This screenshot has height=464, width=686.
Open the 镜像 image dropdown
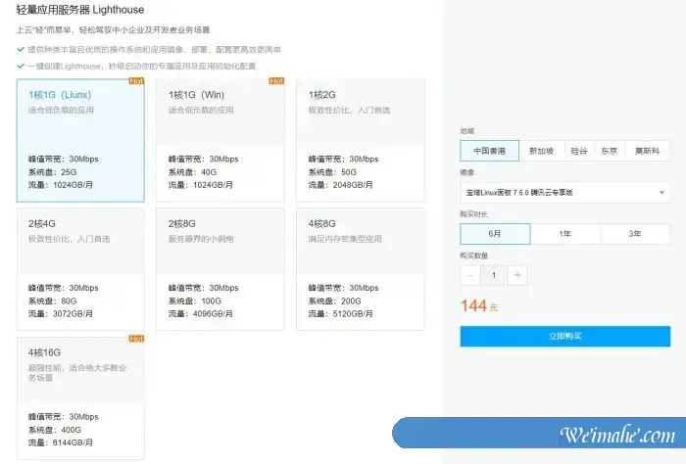tap(565, 193)
